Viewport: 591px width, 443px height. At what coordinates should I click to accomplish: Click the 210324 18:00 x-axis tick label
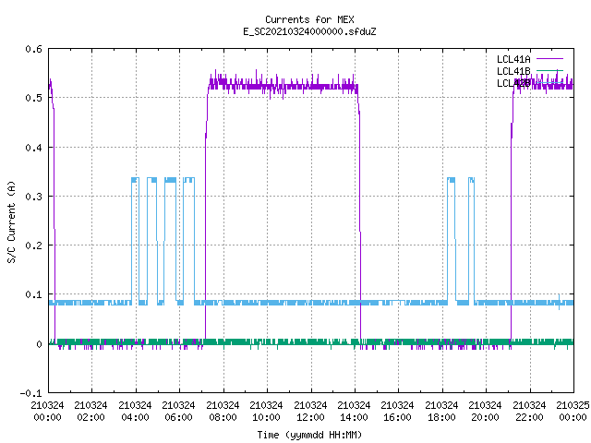pos(441,412)
